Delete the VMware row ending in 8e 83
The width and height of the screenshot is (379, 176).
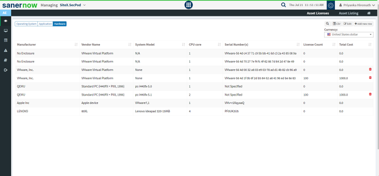click(370, 78)
